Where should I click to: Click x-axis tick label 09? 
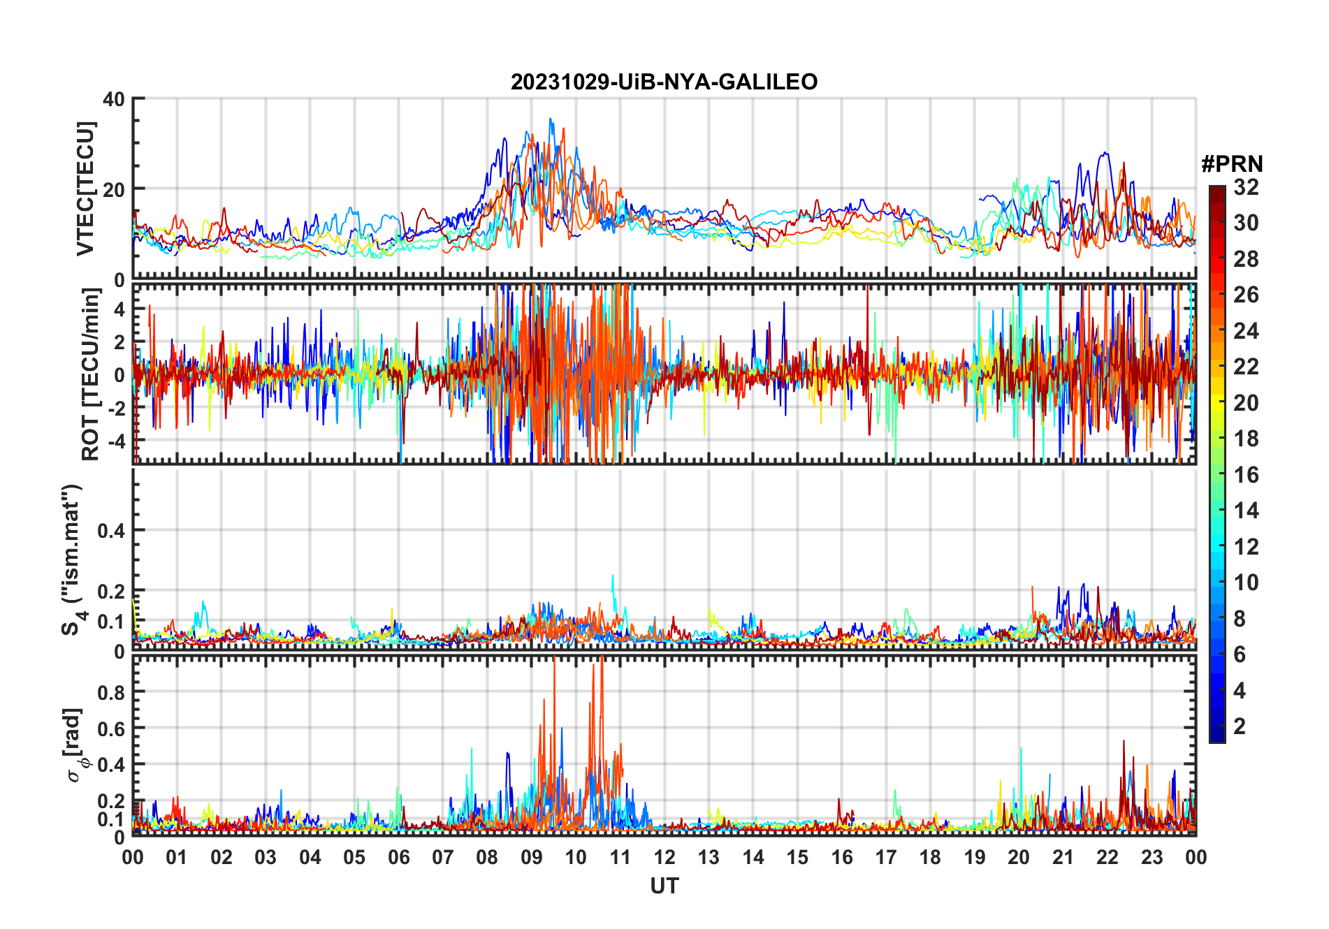tap(531, 857)
